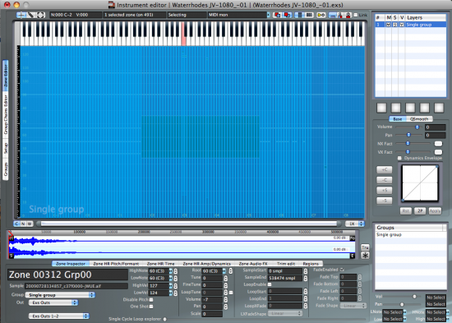Open the Regions tab
Image resolution: width=452 pixels, height=323 pixels.
click(x=311, y=264)
